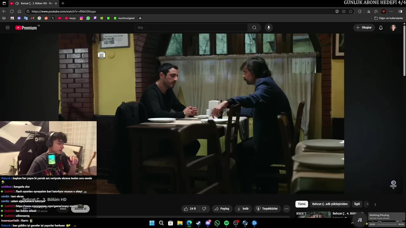Open a new browser tab
The image size is (406, 228).
pyautogui.click(x=63, y=3)
